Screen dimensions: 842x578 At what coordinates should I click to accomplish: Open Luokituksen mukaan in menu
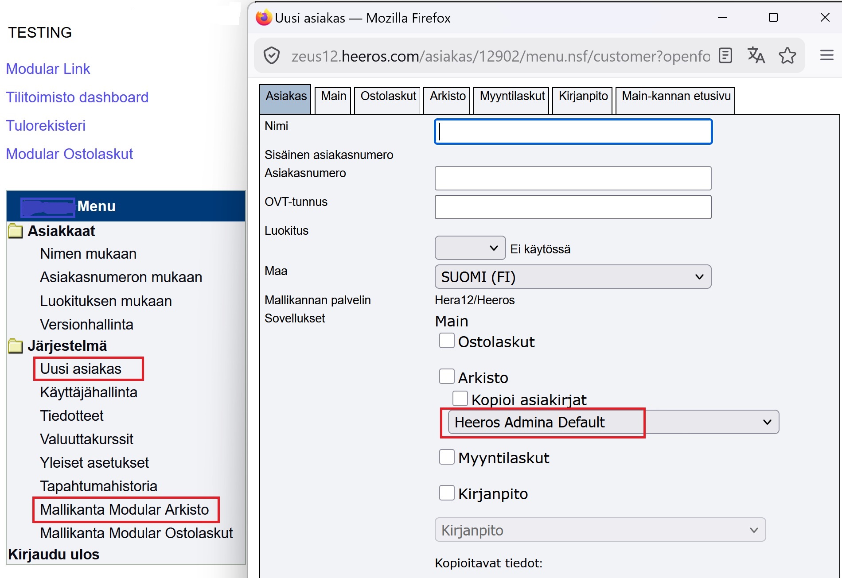pos(106,301)
